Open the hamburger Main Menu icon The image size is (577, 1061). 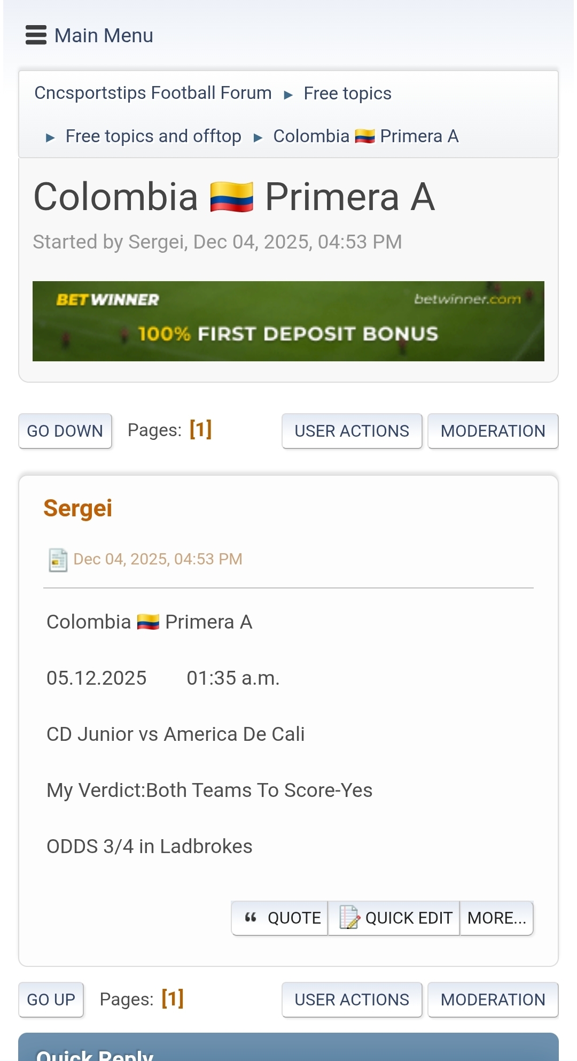coord(36,35)
